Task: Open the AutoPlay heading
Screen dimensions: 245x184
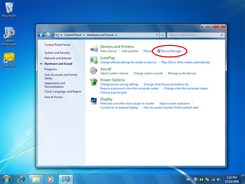Action: pyautogui.click(x=108, y=58)
